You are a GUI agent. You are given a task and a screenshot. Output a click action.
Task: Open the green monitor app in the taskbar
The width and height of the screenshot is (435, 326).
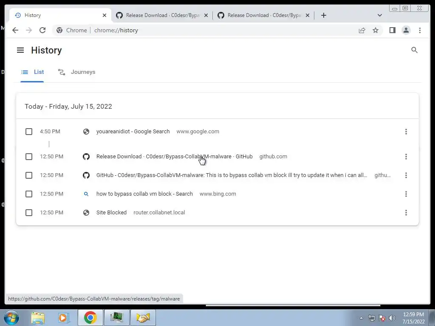[x=117, y=318]
